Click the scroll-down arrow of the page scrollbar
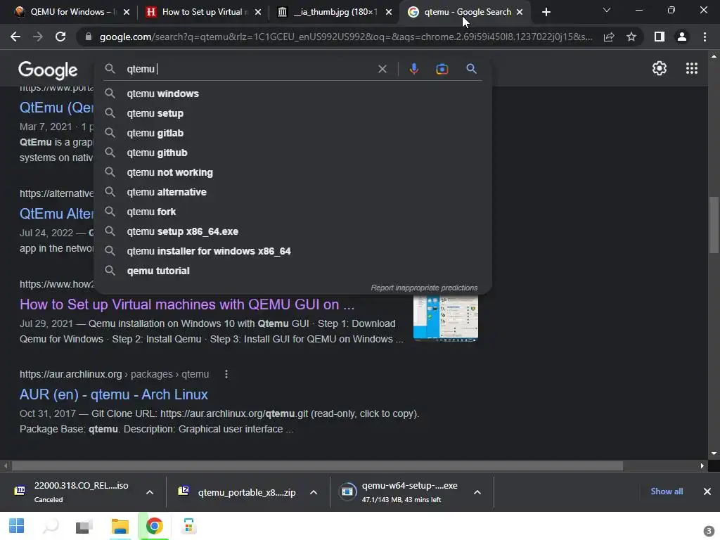The width and height of the screenshot is (720, 540). [x=714, y=454]
